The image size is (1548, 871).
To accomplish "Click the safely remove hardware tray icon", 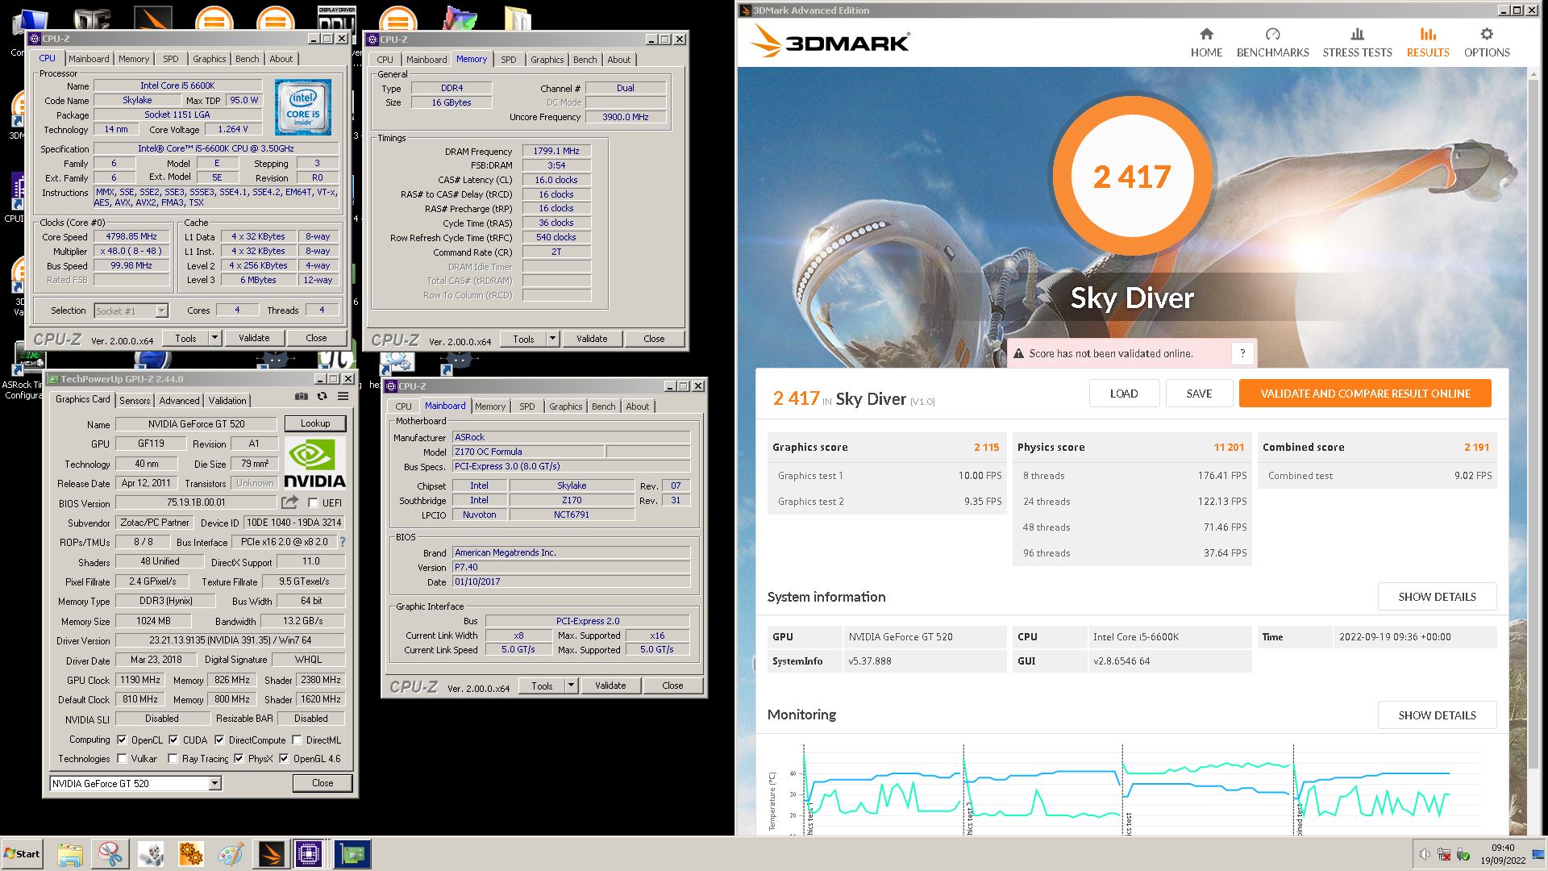I will tap(1462, 854).
